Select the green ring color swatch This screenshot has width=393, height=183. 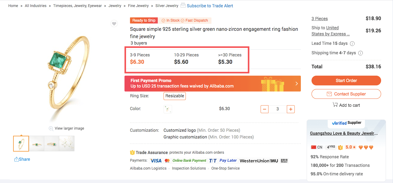(168, 109)
